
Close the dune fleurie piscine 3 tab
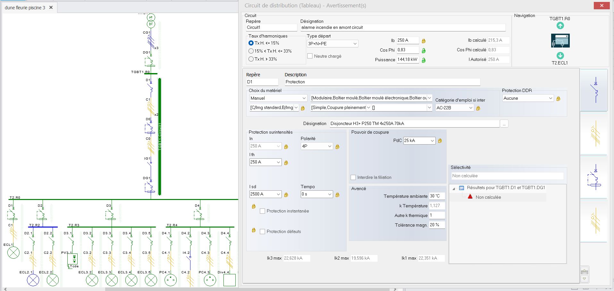click(51, 7)
